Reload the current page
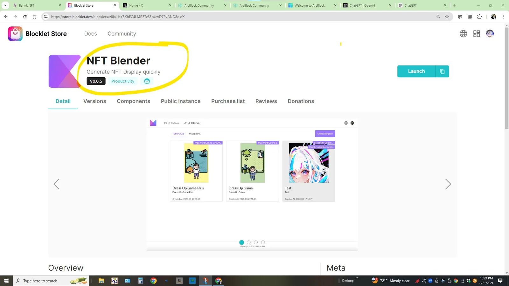Screen dimensions: 509x286 pyautogui.click(x=25, y=17)
